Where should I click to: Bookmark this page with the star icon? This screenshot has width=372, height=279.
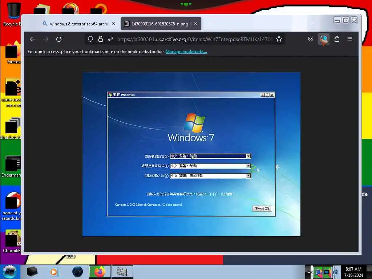279,39
